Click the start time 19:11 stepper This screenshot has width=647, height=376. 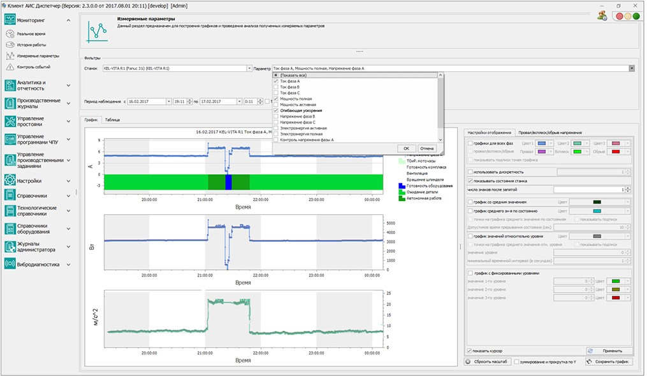(189, 101)
